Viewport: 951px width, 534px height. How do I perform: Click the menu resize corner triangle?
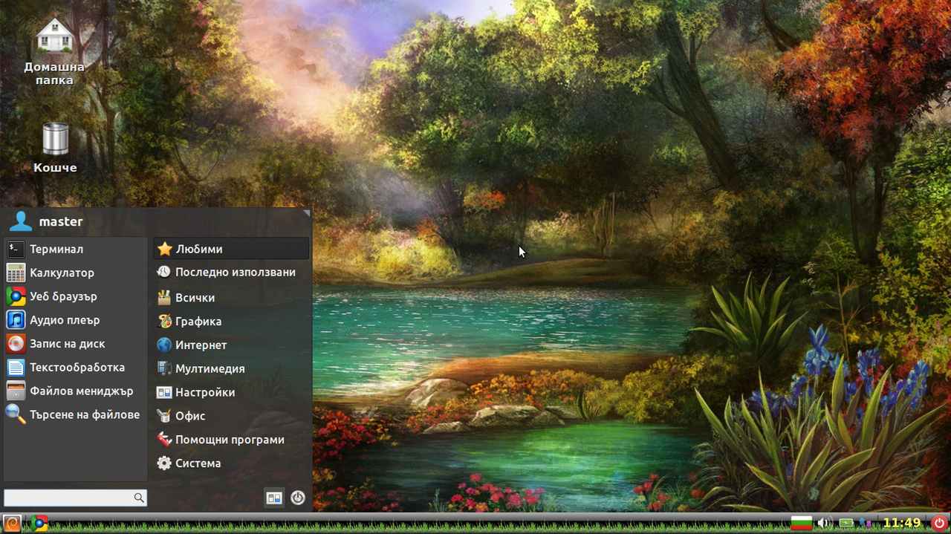click(306, 214)
